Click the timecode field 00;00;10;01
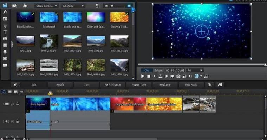267x140 pixels. 175,71
